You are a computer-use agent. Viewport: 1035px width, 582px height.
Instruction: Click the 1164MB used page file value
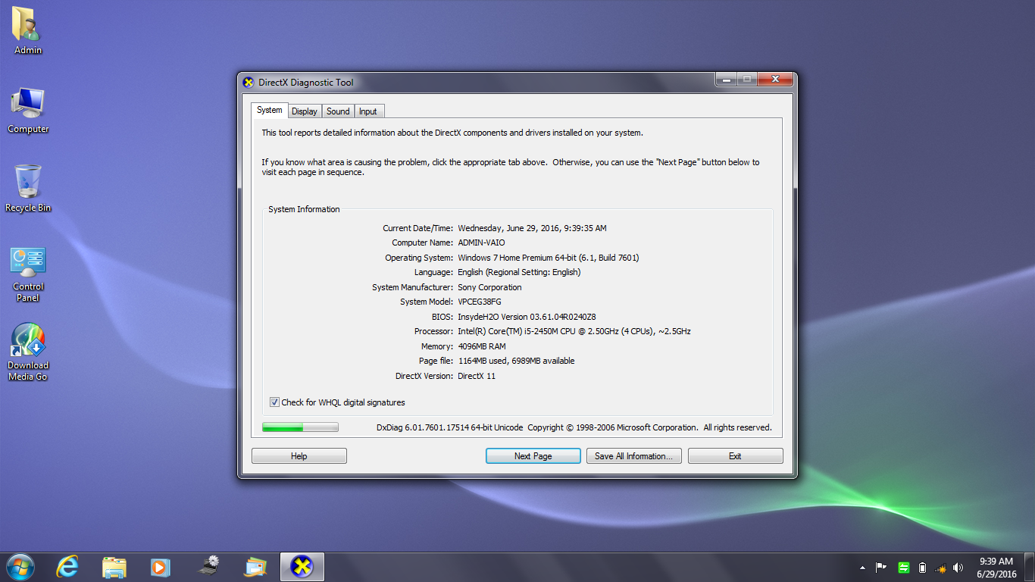click(516, 361)
